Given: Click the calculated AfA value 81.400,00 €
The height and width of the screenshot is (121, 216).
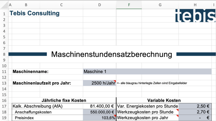Looking at the screenshot, I should click(x=99, y=106).
